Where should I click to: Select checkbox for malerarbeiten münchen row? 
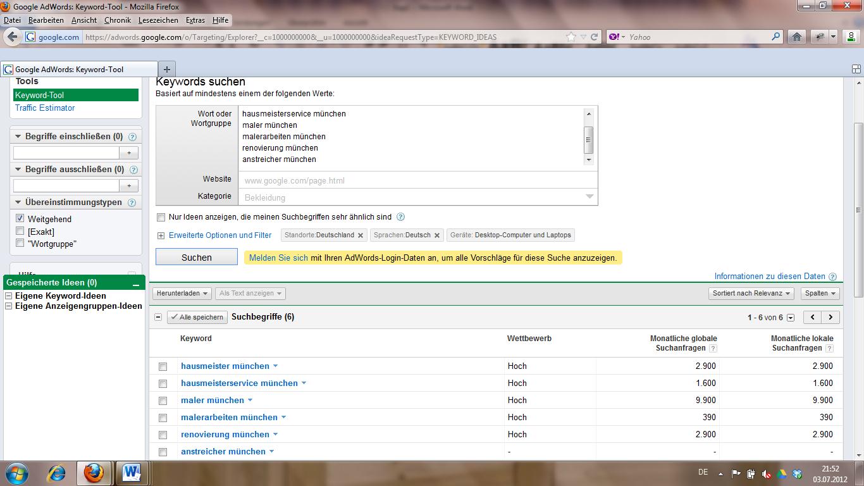[163, 418]
